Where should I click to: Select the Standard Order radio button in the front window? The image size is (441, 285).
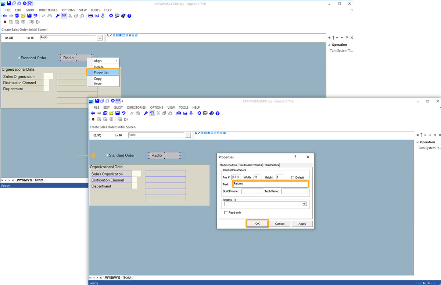(x=107, y=155)
